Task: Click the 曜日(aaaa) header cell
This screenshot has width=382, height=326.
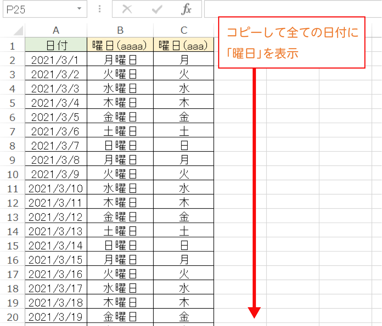Action: 120,45
